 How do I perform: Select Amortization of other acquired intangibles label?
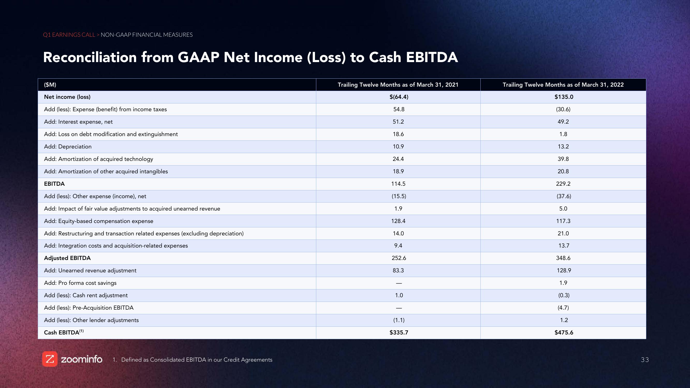click(106, 171)
